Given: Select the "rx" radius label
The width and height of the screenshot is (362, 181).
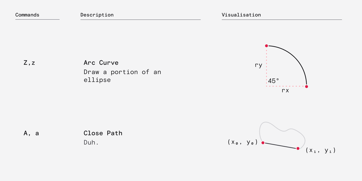Looking at the screenshot, I should [285, 91].
